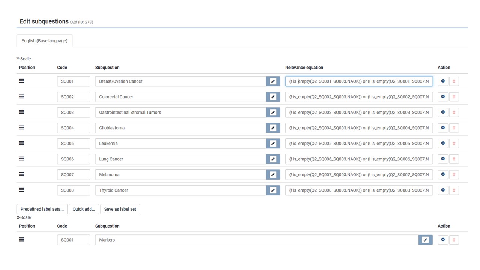Select the English (Base language) tab
The height and width of the screenshot is (270, 480).
coord(44,41)
